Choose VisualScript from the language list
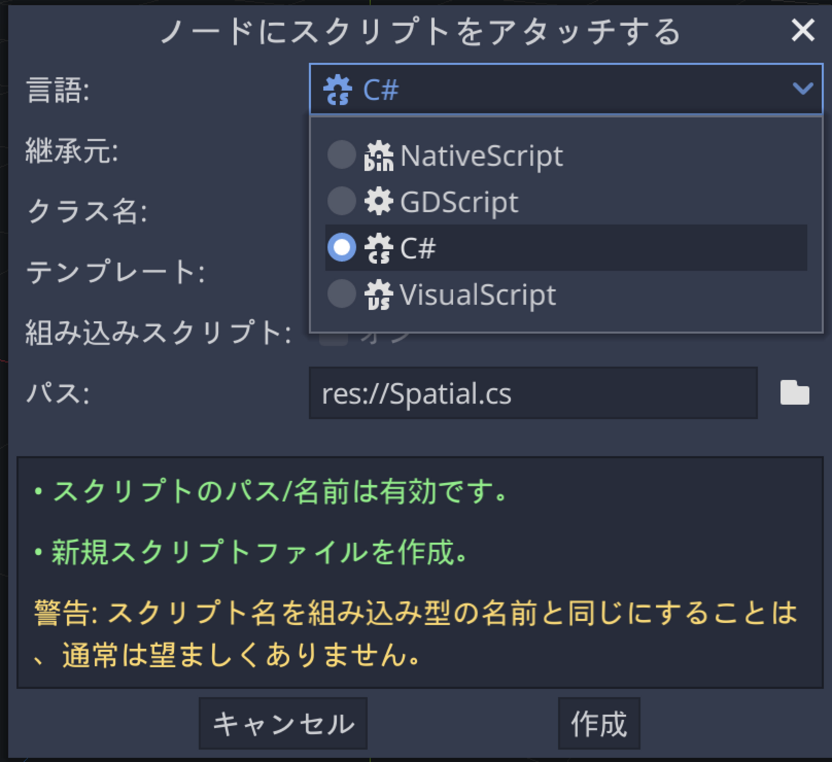 click(477, 295)
